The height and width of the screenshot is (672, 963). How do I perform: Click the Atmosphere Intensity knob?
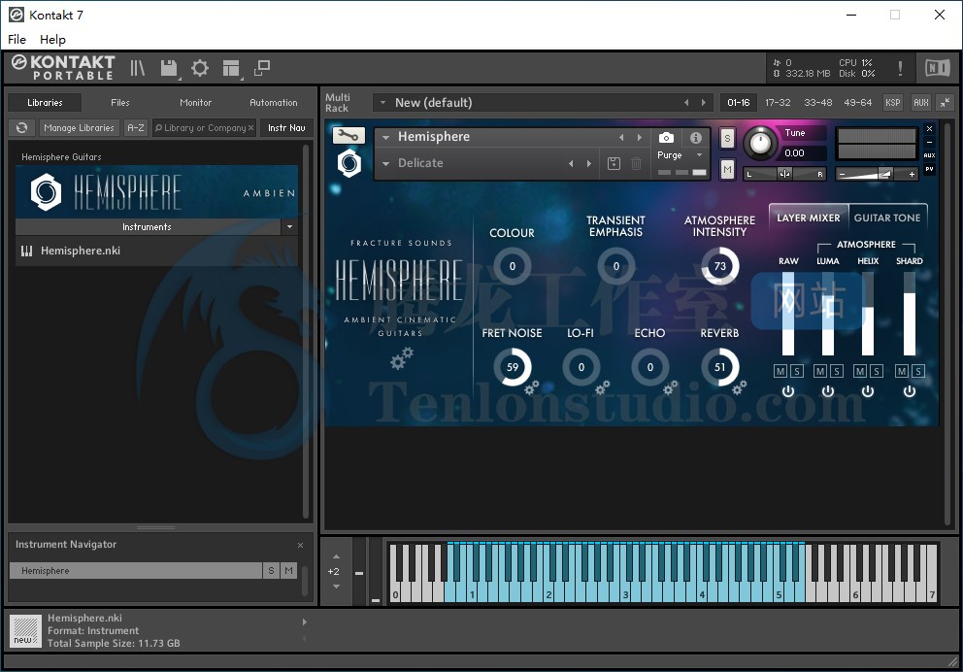pos(719,266)
